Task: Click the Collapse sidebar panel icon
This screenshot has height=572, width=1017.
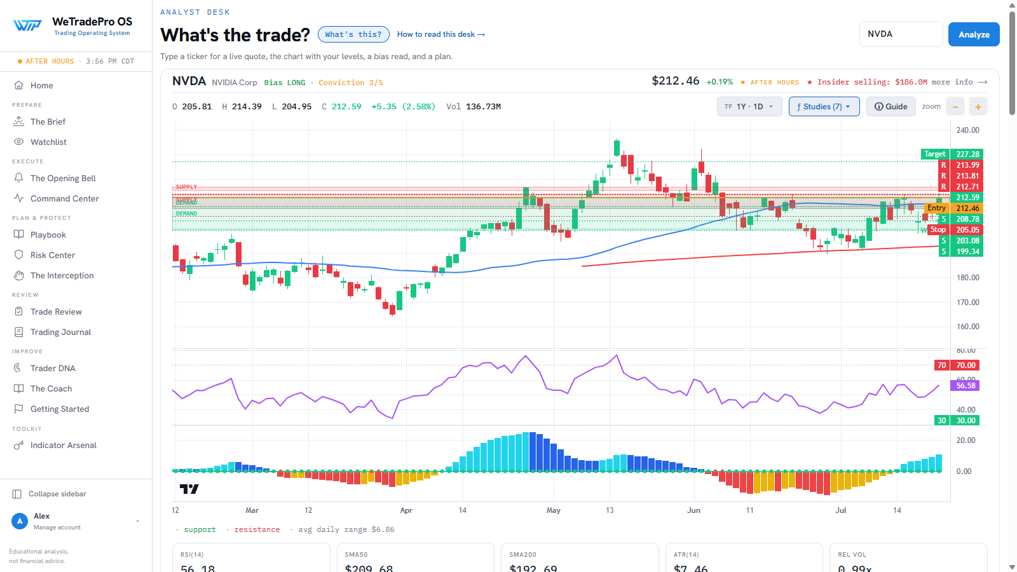Action: click(x=17, y=494)
